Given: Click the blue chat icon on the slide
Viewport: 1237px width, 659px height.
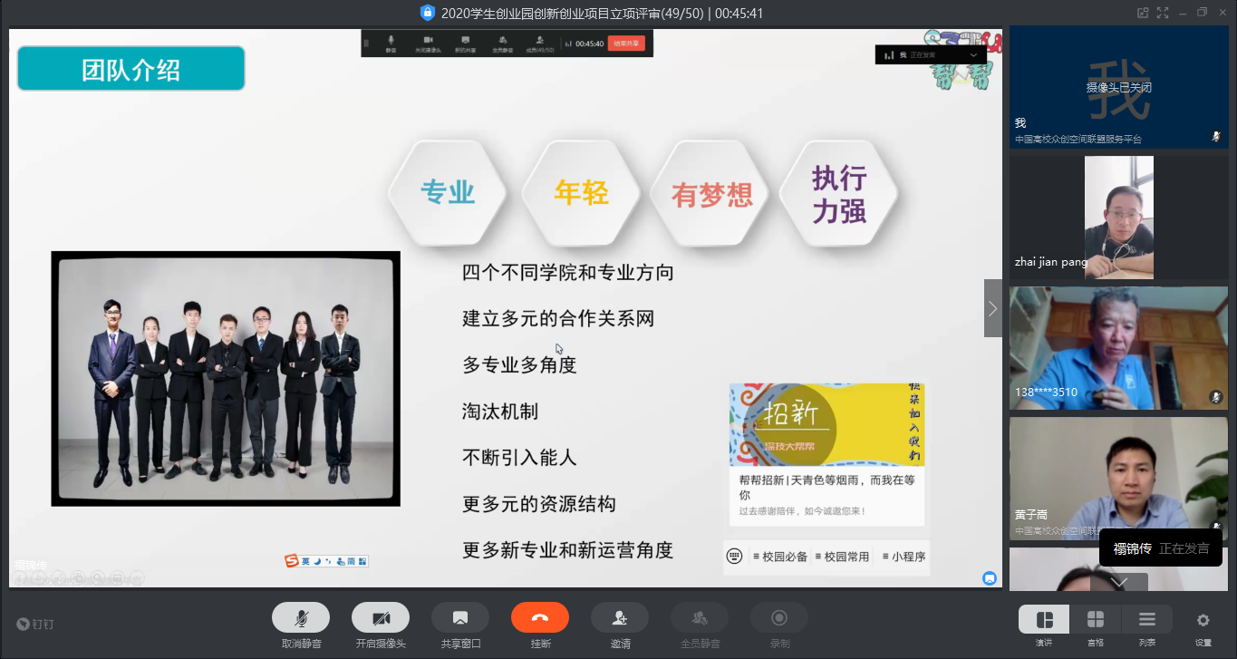Looking at the screenshot, I should 990,577.
